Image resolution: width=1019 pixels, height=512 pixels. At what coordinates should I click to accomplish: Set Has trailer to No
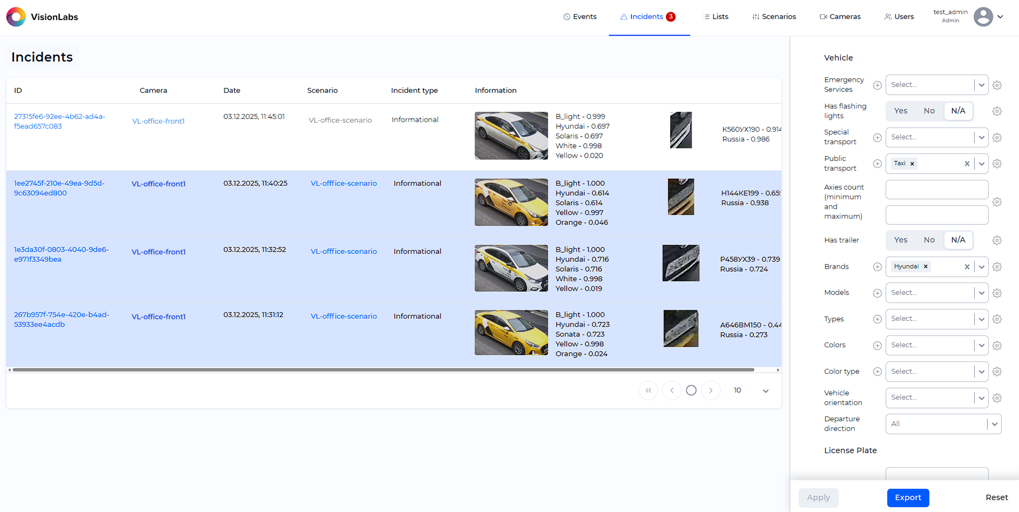(929, 240)
